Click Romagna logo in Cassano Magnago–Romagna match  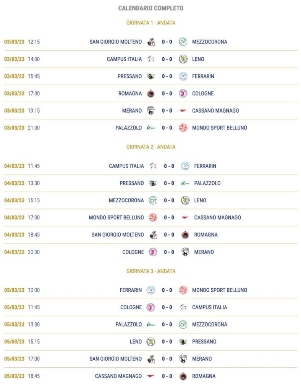(183, 376)
